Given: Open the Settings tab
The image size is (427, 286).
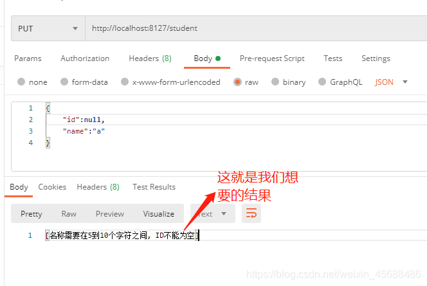Looking at the screenshot, I should click(x=376, y=58).
